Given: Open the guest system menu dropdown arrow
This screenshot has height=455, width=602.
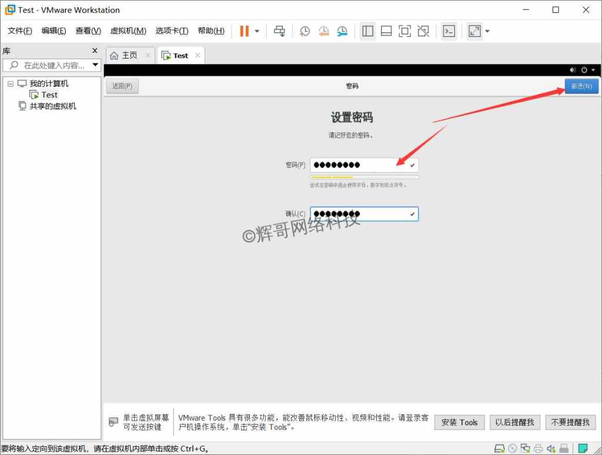Looking at the screenshot, I should (593, 70).
